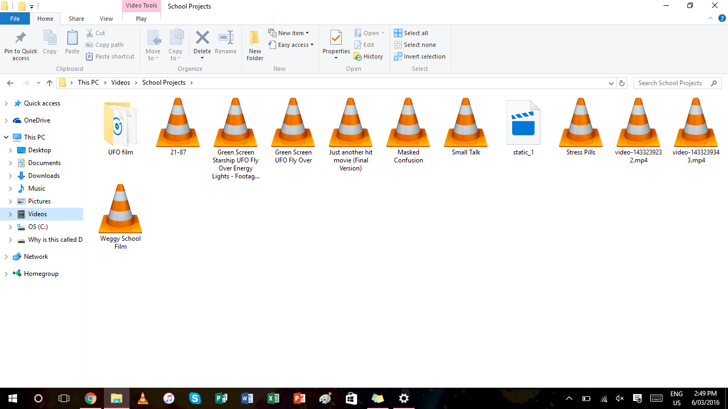Open the File tab
728x409 pixels.
pos(15,19)
